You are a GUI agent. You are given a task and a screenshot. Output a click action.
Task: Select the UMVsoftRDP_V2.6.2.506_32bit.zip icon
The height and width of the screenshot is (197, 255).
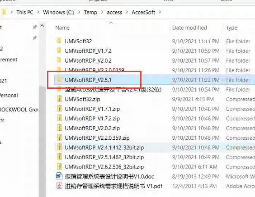[x=59, y=166]
